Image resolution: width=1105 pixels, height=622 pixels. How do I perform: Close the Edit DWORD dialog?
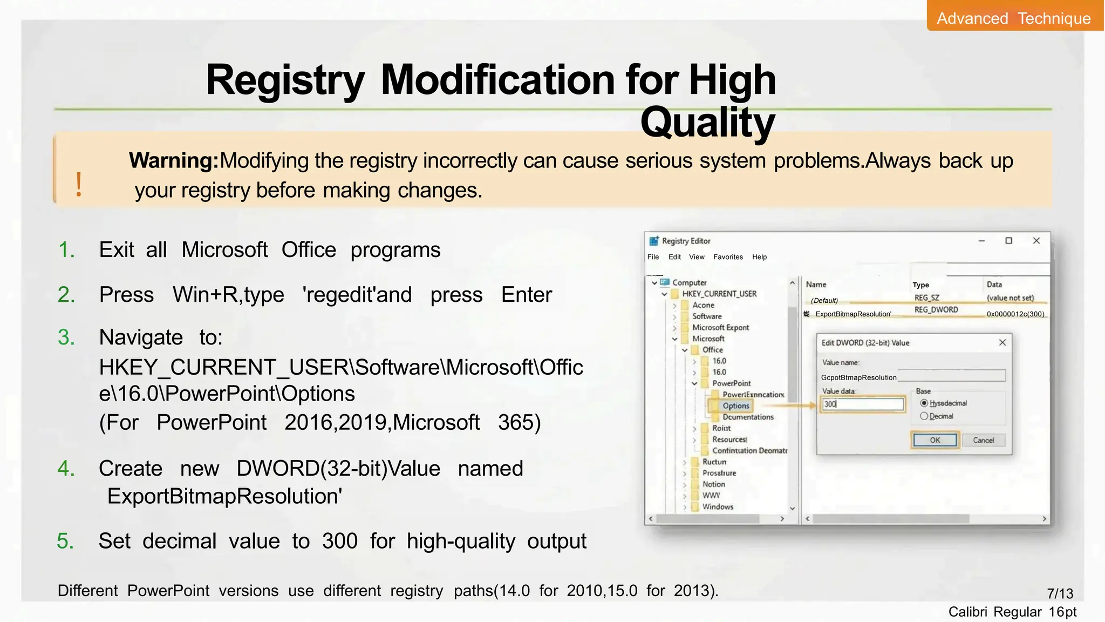coord(1002,342)
